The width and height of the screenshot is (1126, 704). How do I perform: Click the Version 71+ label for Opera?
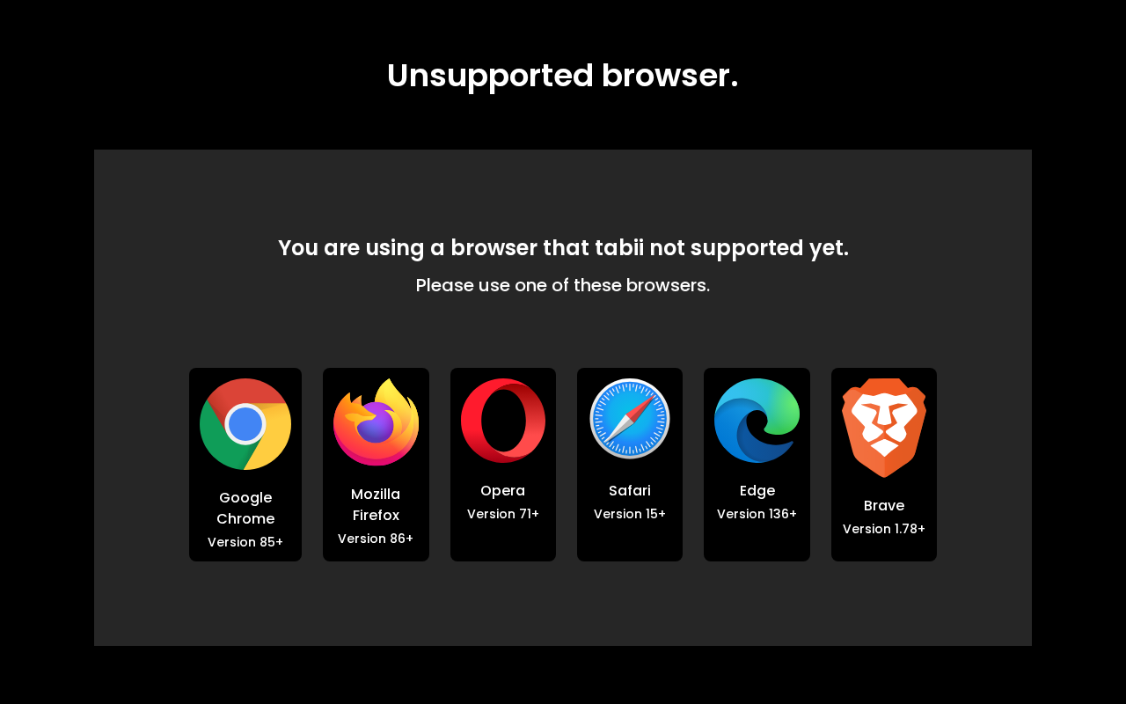point(503,514)
